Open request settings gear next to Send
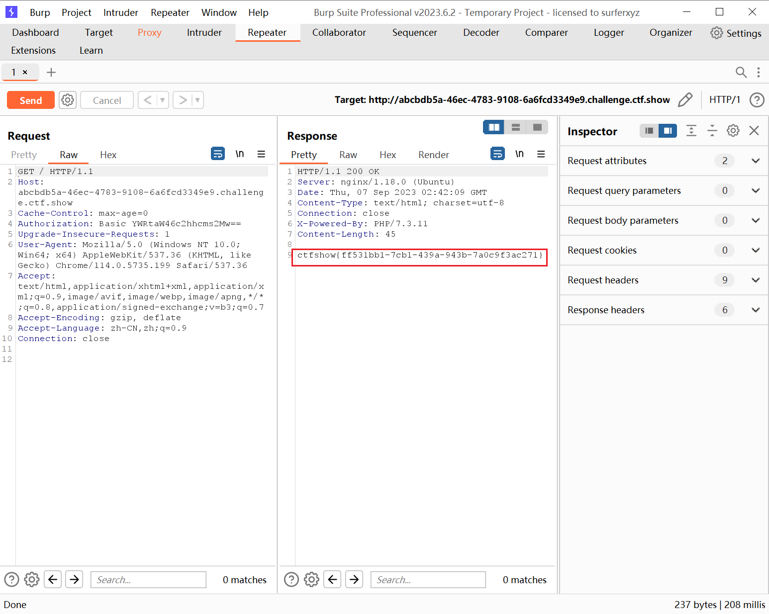This screenshot has height=614, width=769. tap(68, 100)
